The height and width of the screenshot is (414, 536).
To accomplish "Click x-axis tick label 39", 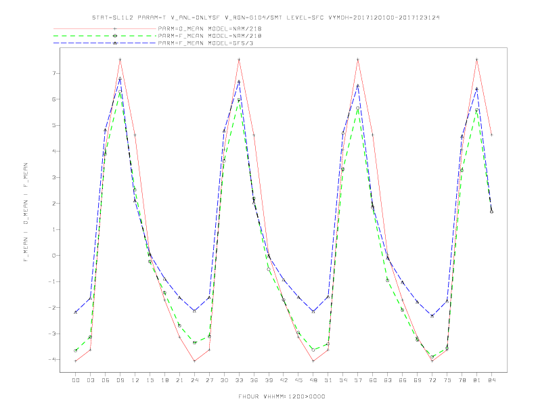I will (x=269, y=380).
